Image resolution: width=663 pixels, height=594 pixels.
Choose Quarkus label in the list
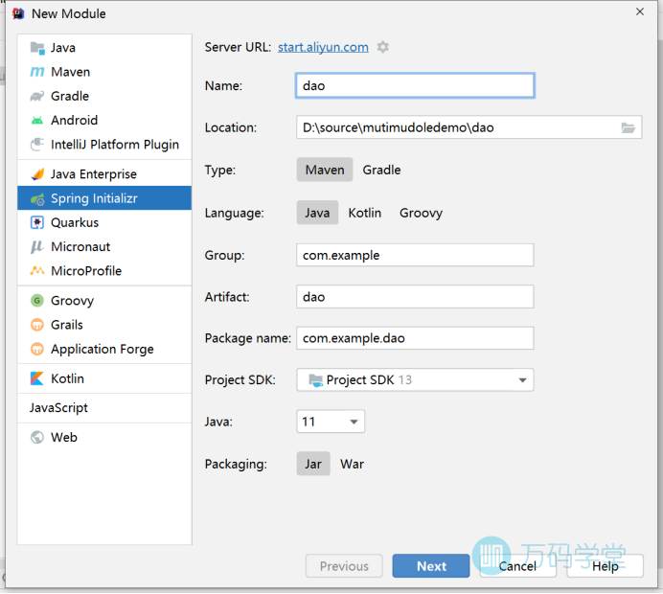[75, 223]
